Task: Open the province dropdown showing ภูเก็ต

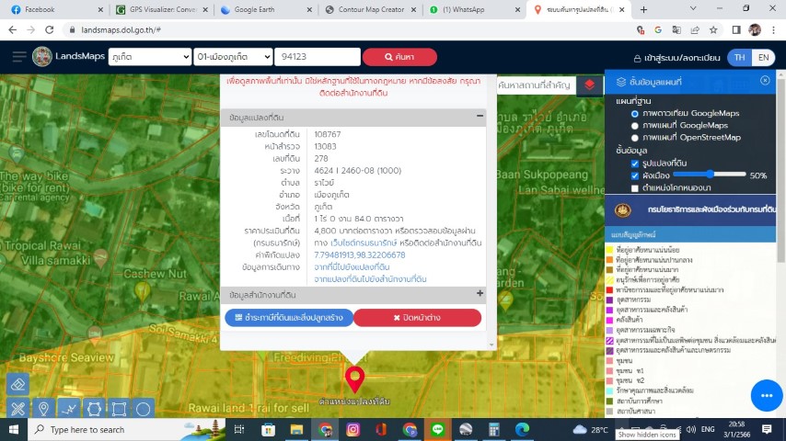Action: pos(150,57)
